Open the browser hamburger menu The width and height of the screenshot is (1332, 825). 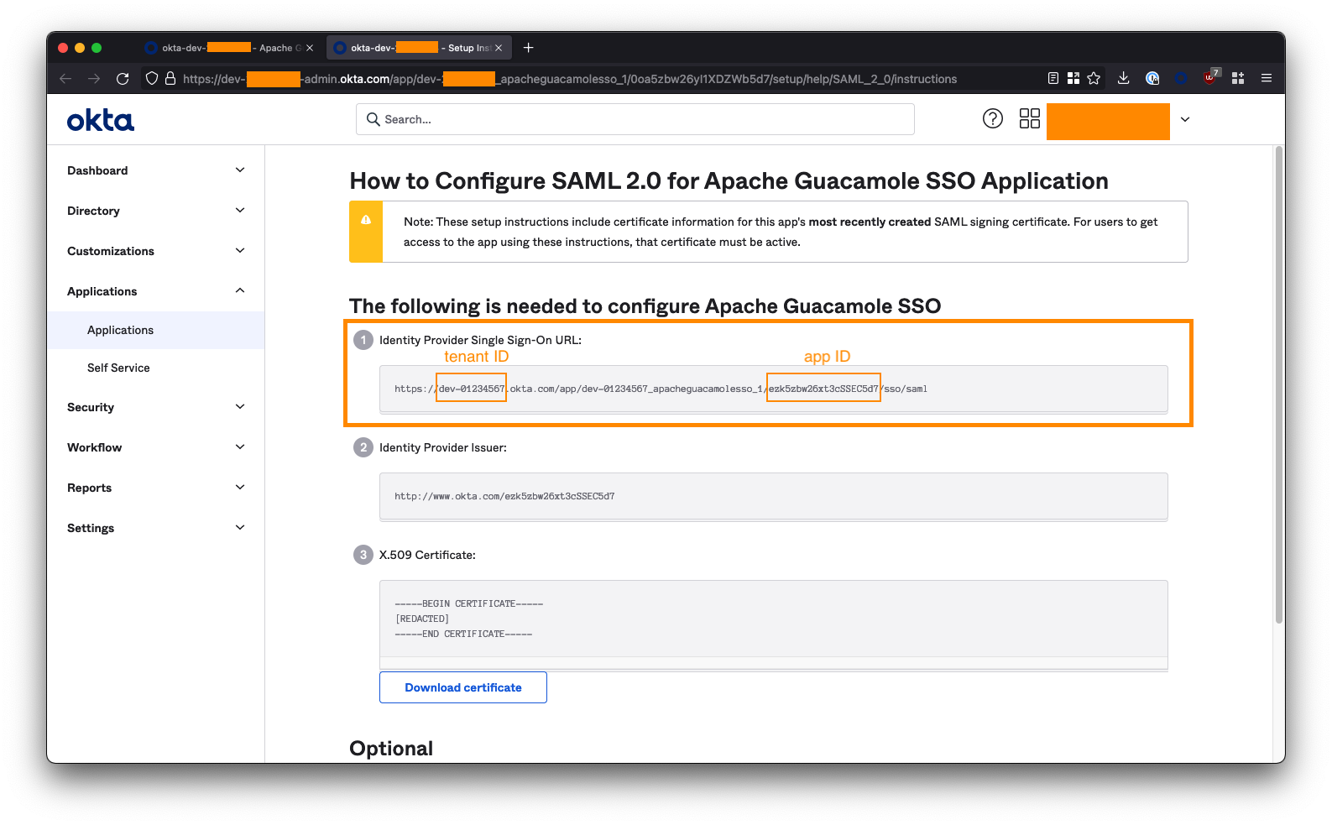click(1267, 79)
